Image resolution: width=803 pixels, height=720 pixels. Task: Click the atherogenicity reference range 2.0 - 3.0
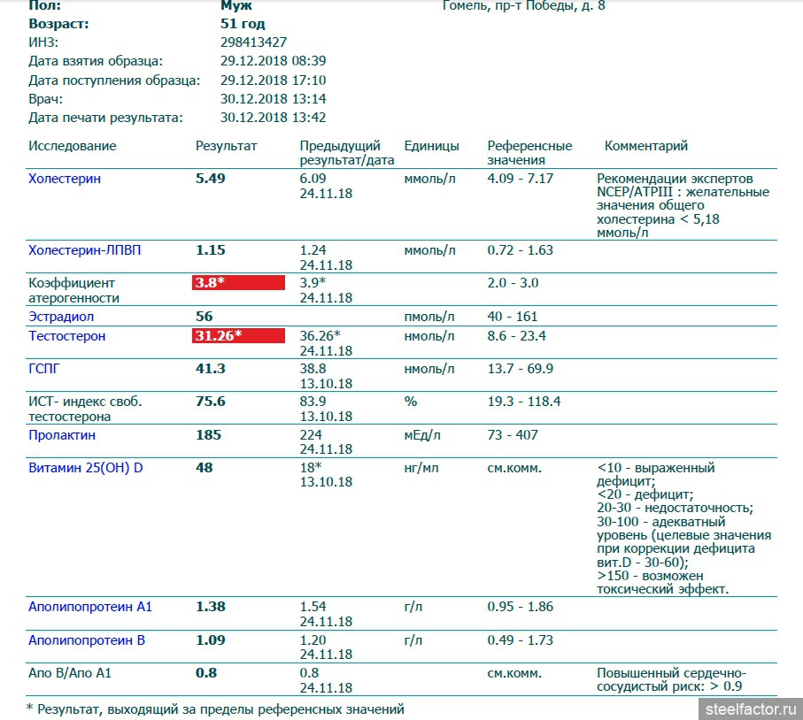[513, 282]
